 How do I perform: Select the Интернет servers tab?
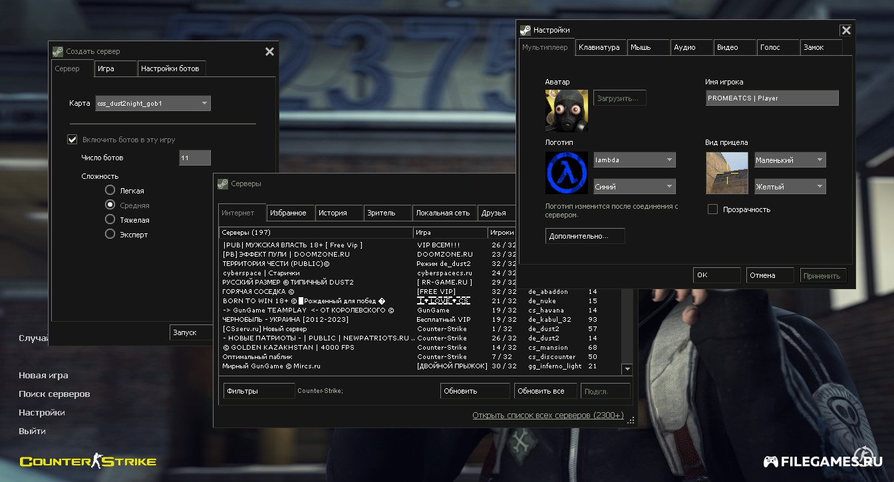[x=242, y=212]
